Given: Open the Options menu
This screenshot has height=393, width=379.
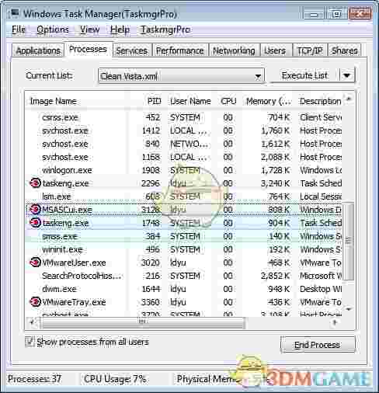Looking at the screenshot, I should coord(53,30).
